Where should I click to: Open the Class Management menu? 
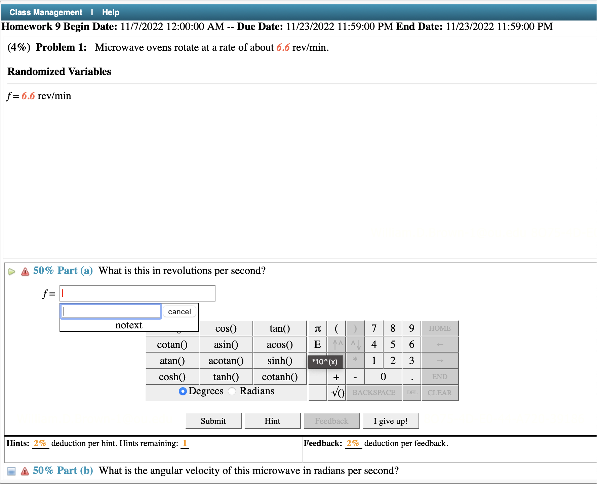(45, 12)
